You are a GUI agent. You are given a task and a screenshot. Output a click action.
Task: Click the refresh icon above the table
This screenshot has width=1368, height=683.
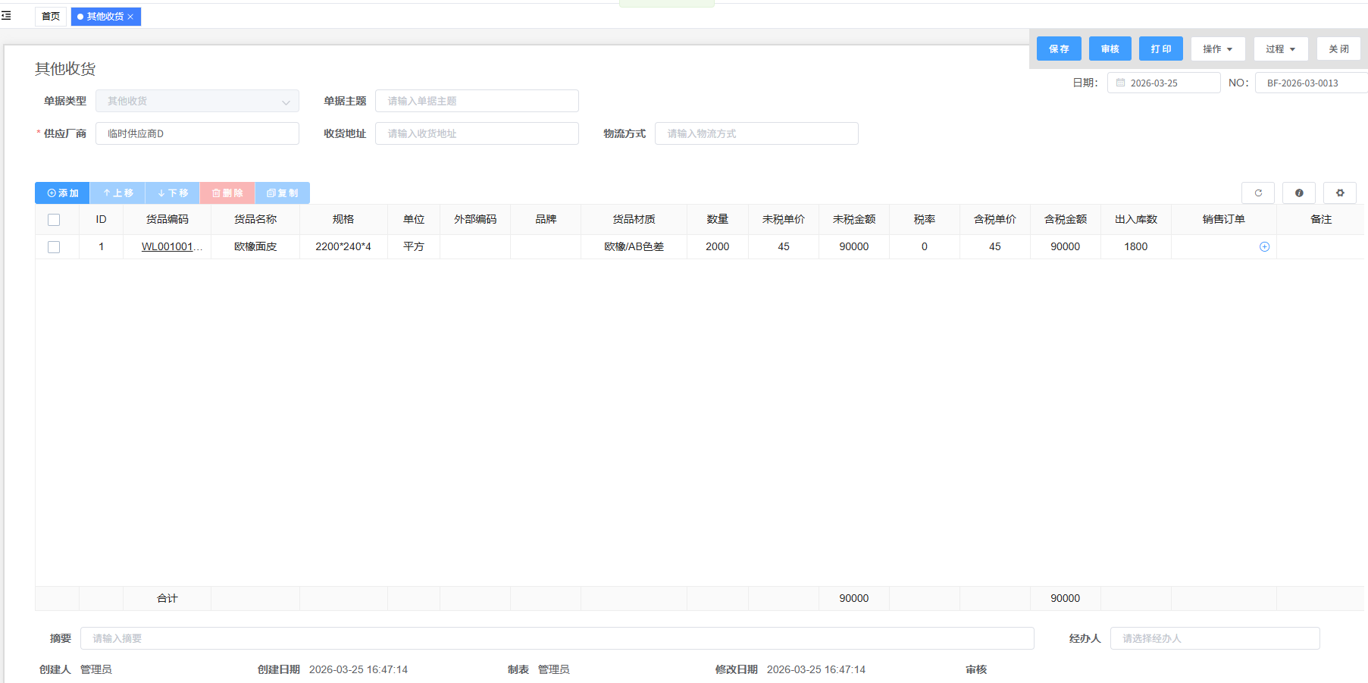[x=1258, y=193]
